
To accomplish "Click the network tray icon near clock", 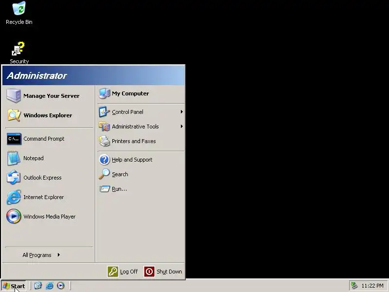I will 354,286.
